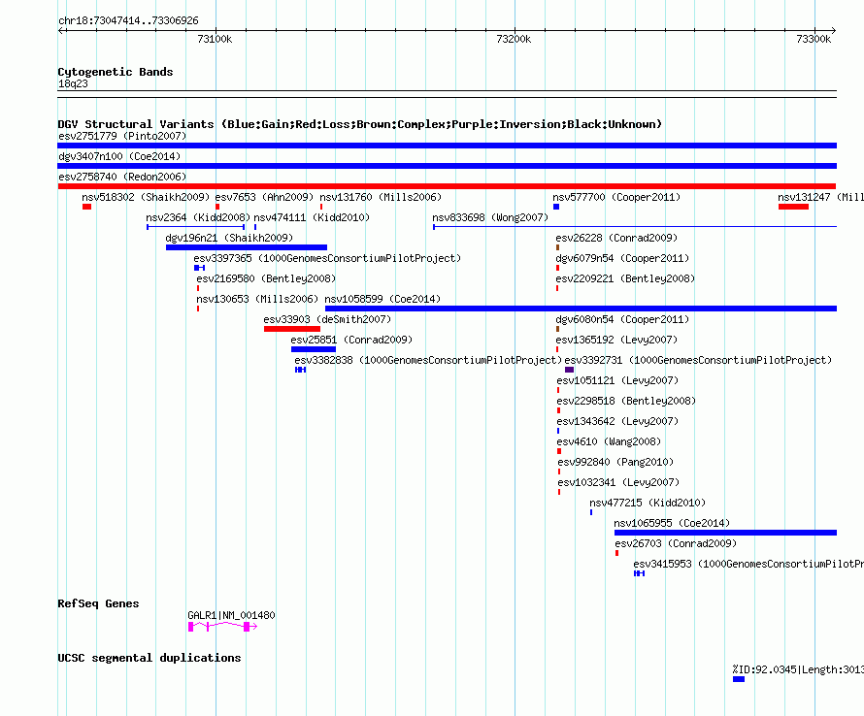This screenshot has height=716, width=864.
Task: Click esv2209221 (Bentley2008) label
Action: pyautogui.click(x=625, y=278)
